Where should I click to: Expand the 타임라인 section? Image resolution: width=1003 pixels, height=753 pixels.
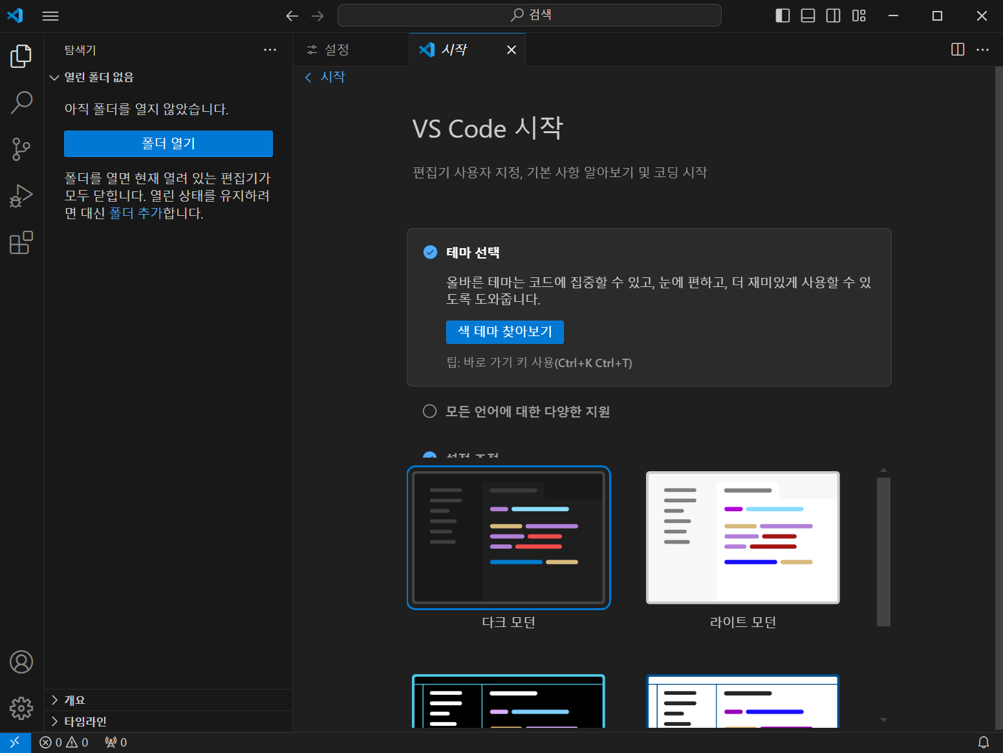[x=168, y=721]
